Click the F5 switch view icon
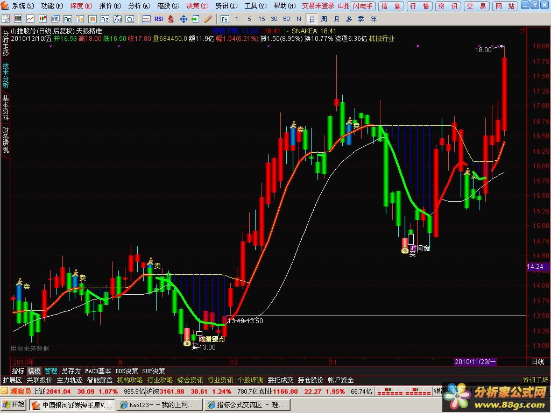Screen dimensions: 551x413 tap(224, 19)
